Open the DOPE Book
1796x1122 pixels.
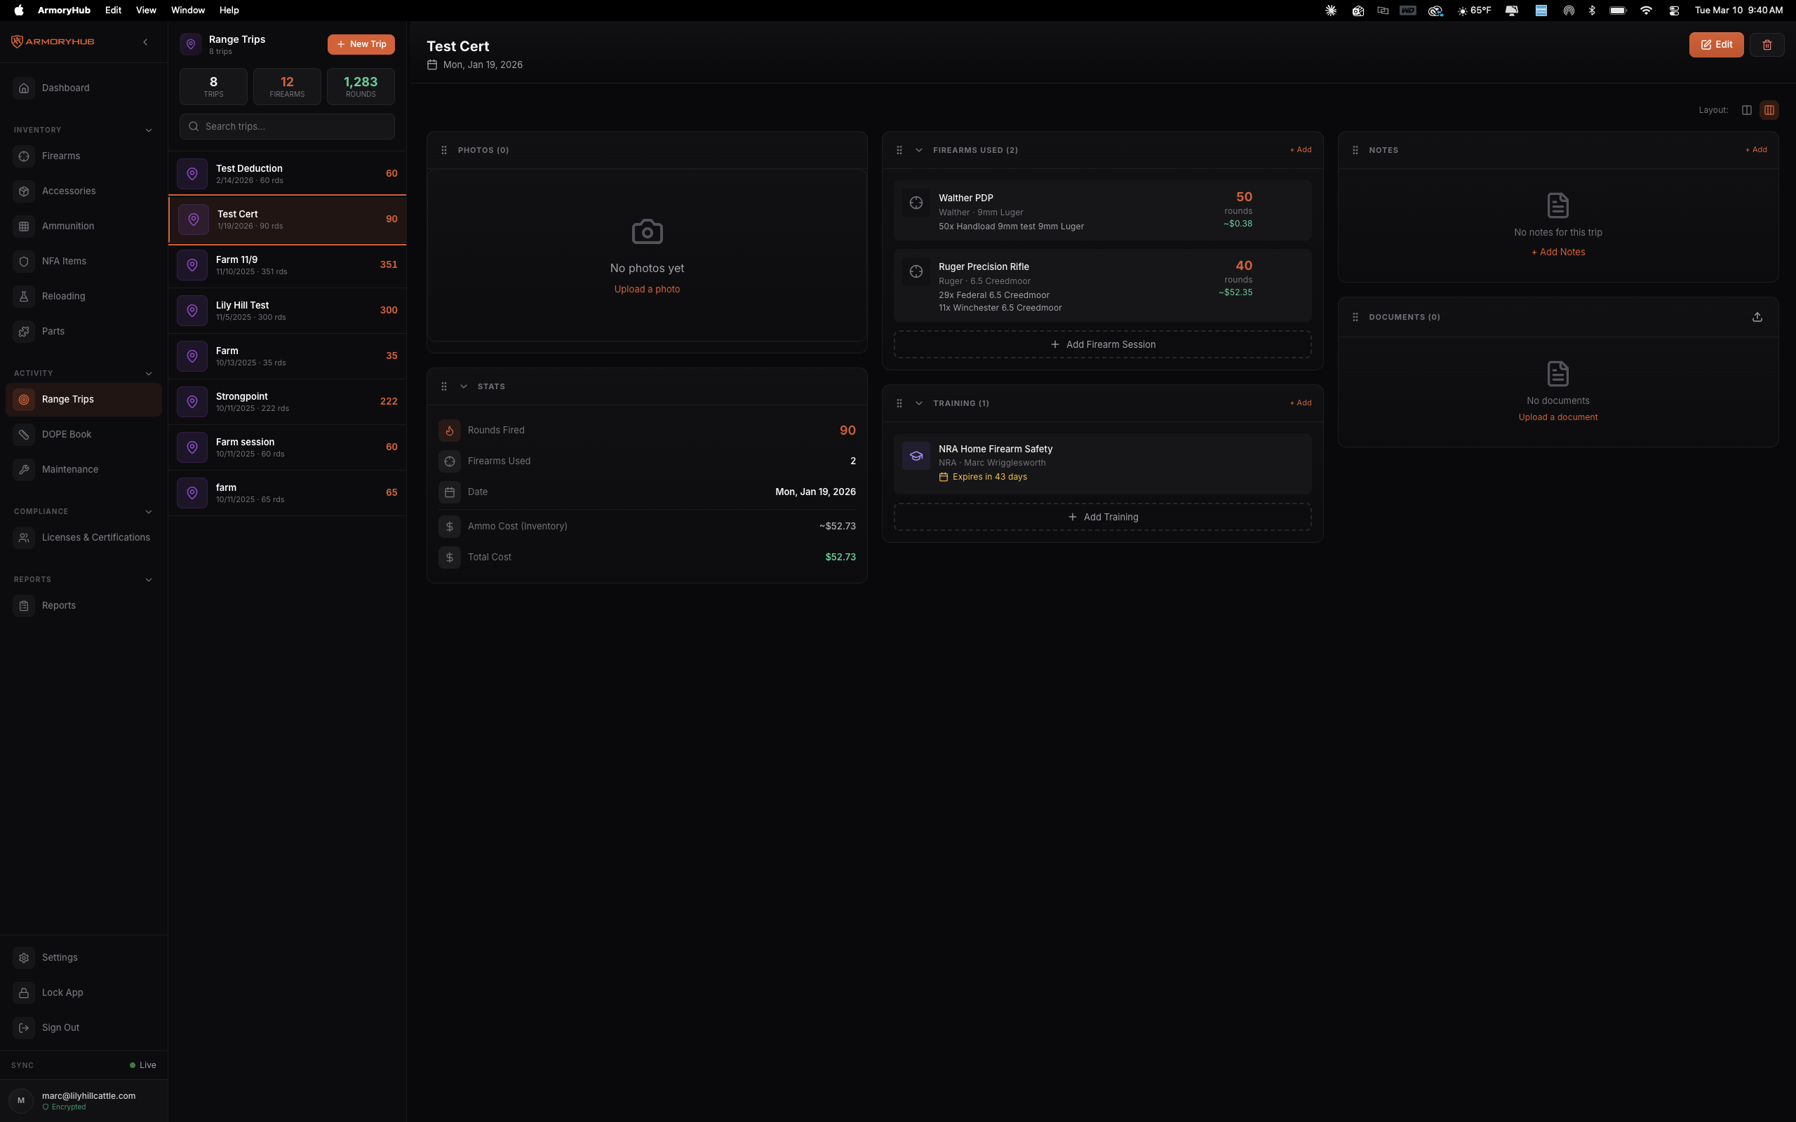[66, 434]
